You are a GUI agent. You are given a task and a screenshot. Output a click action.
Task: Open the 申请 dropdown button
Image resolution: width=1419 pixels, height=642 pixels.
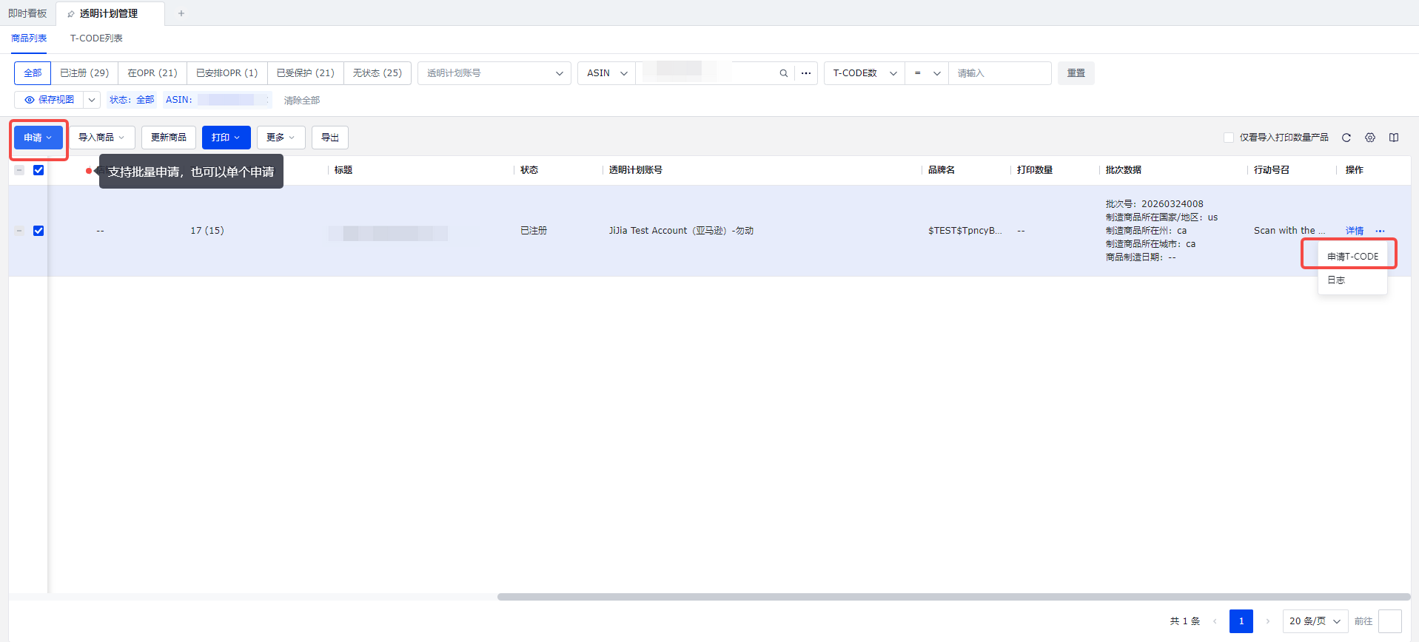click(x=38, y=138)
